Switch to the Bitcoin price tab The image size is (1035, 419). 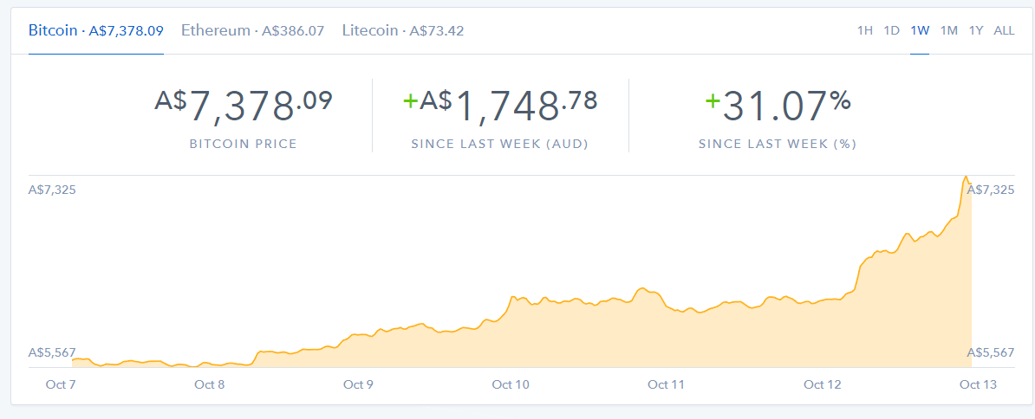click(95, 30)
